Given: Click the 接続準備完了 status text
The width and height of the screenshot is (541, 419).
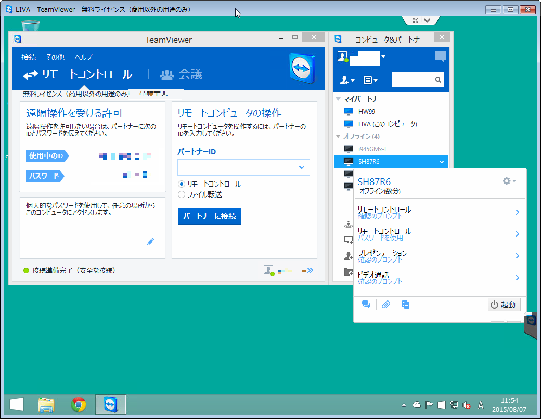Looking at the screenshot, I should click(73, 271).
